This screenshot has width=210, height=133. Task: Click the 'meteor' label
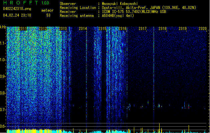[47, 10]
